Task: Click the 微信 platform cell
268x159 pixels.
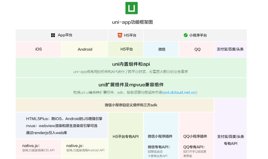Action: click(x=161, y=49)
